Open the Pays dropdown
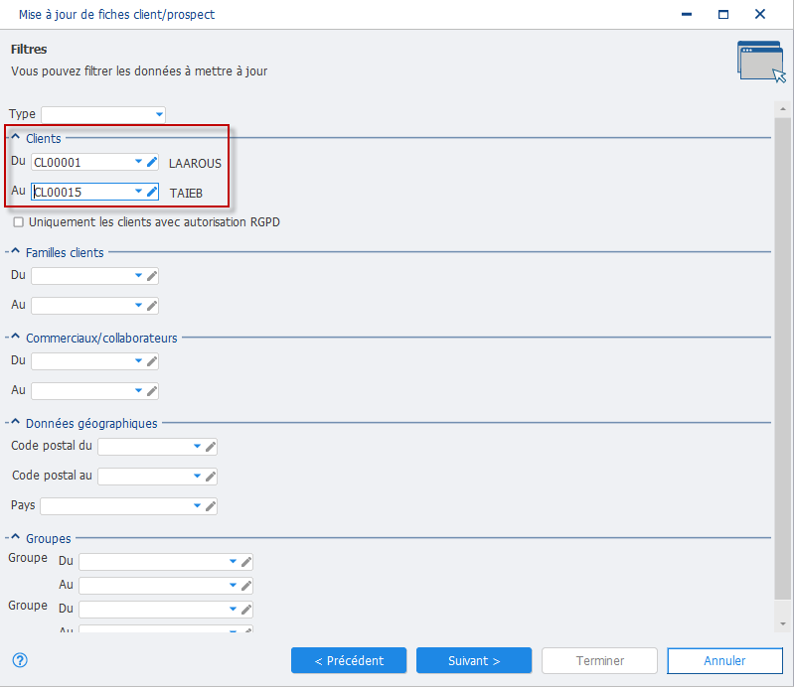The width and height of the screenshot is (794, 687). [197, 506]
